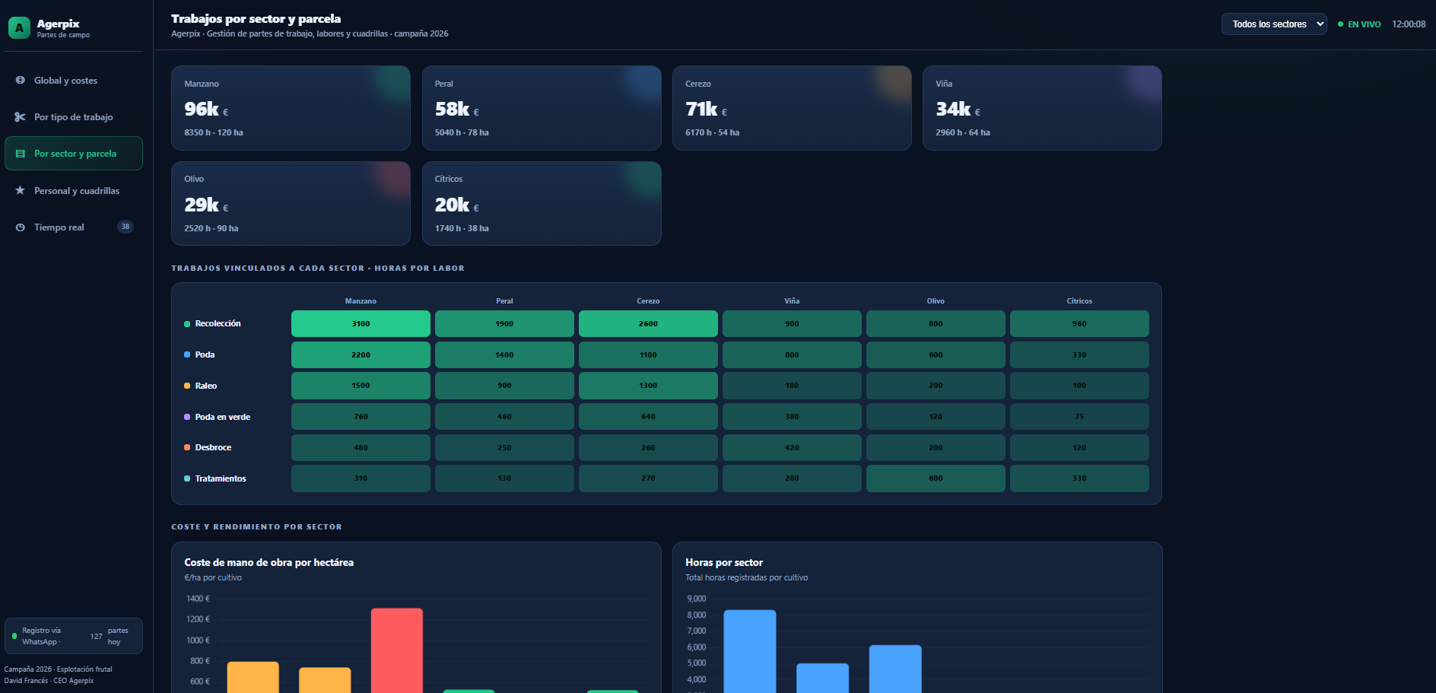
Task: Open Todos los sectores dropdown
Action: [1274, 24]
